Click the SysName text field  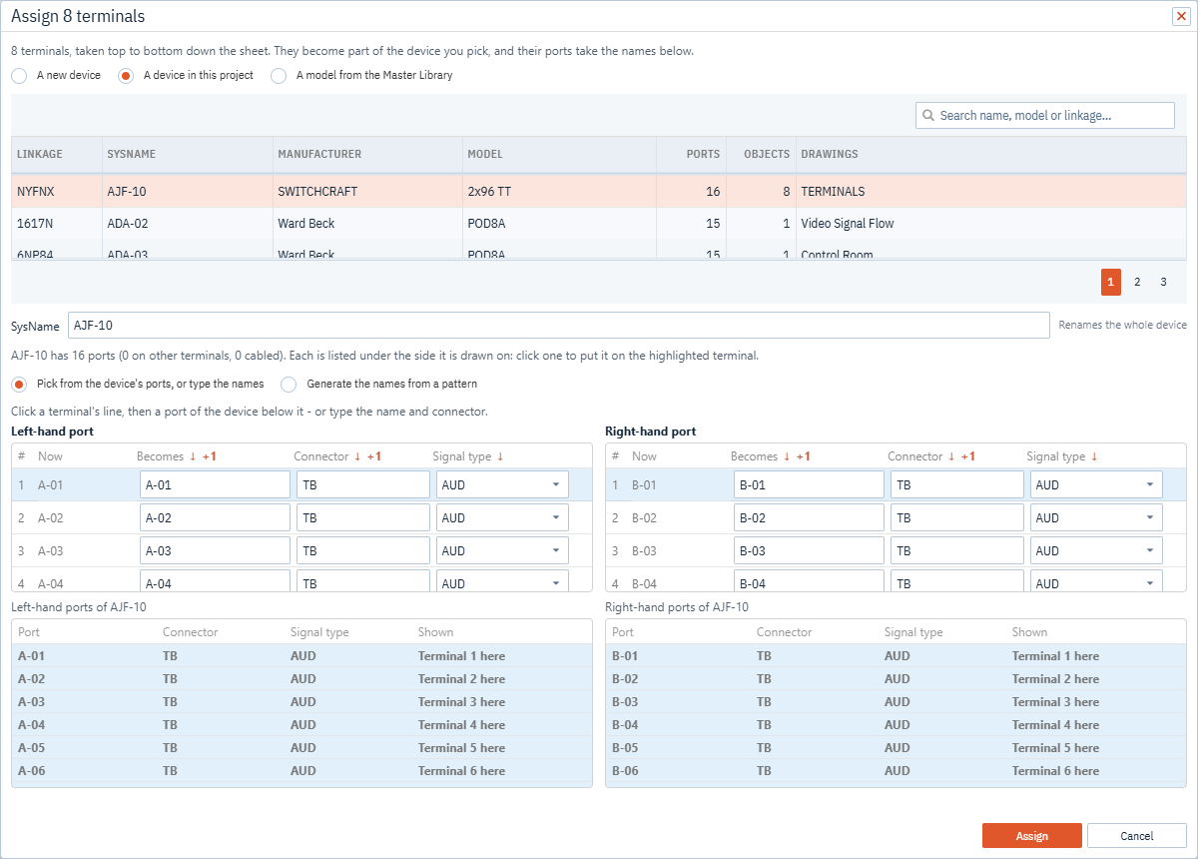(x=559, y=326)
